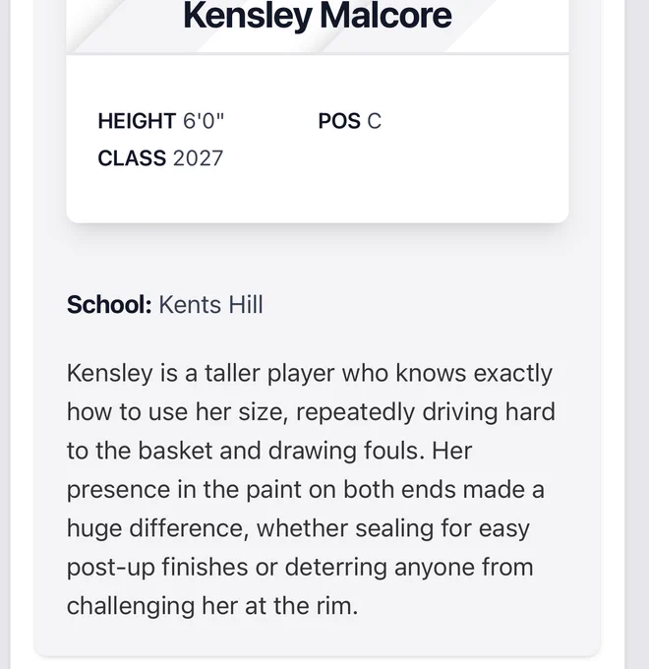Select the HEIGHT label in the card
This screenshot has height=669, width=649.
[x=137, y=121]
